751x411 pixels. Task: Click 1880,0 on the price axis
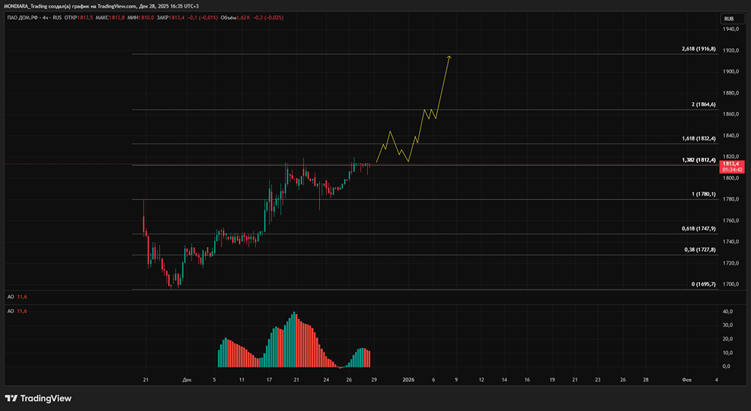731,93
